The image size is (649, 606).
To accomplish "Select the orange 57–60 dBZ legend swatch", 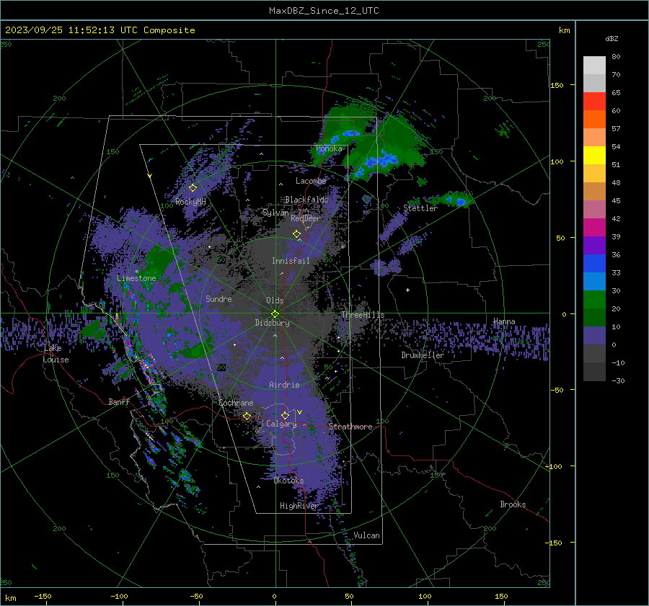I will [x=594, y=119].
